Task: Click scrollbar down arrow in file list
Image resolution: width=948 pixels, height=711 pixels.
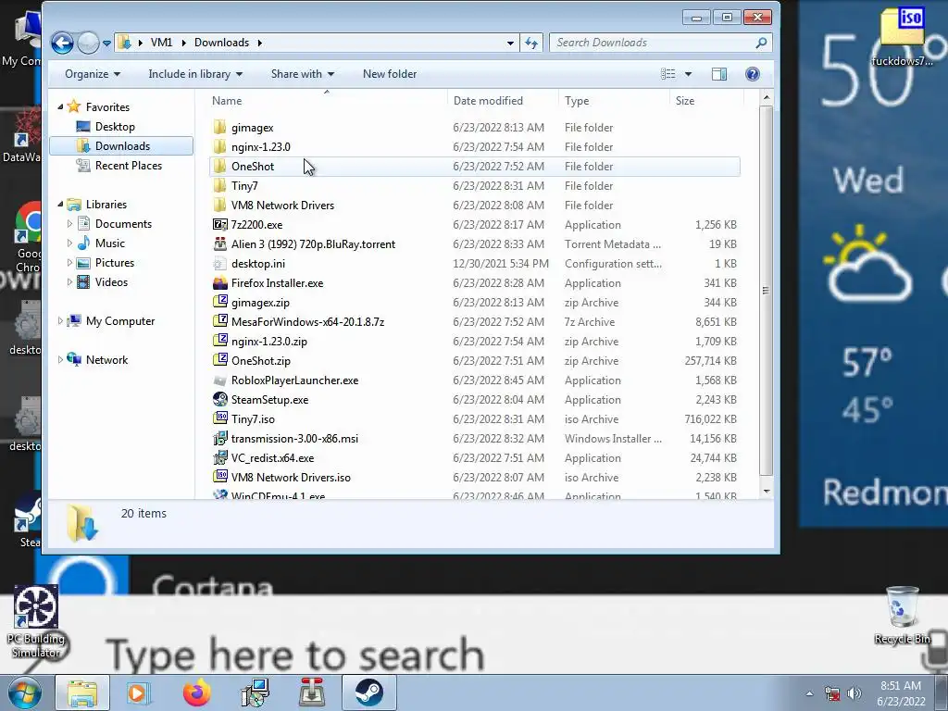Action: pyautogui.click(x=766, y=492)
